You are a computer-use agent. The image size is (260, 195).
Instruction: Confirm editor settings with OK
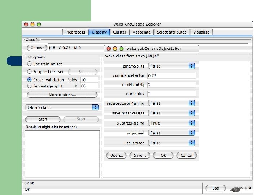coord(163,155)
